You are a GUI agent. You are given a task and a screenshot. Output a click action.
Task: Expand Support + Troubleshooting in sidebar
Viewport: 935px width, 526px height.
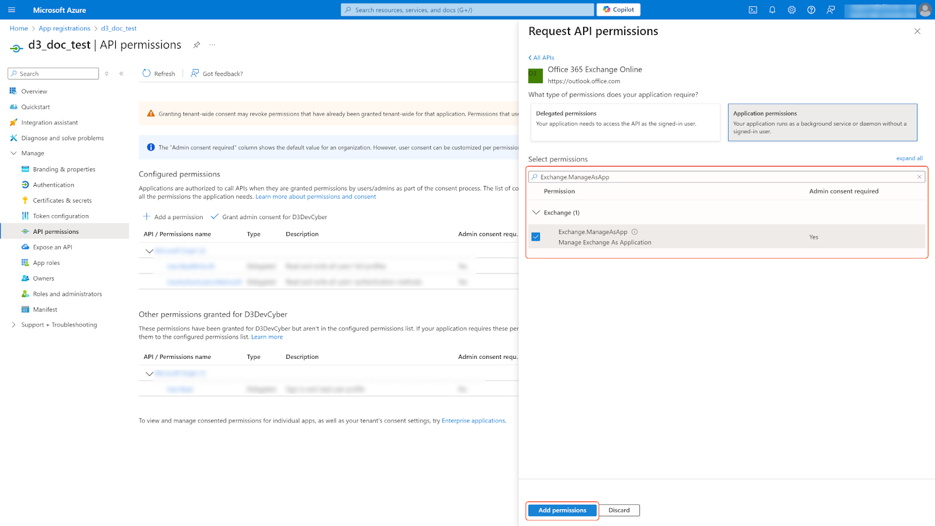click(x=13, y=324)
